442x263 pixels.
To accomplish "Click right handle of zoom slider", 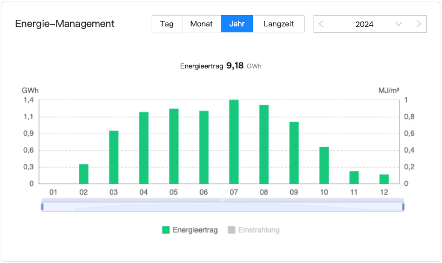I will point(403,206).
